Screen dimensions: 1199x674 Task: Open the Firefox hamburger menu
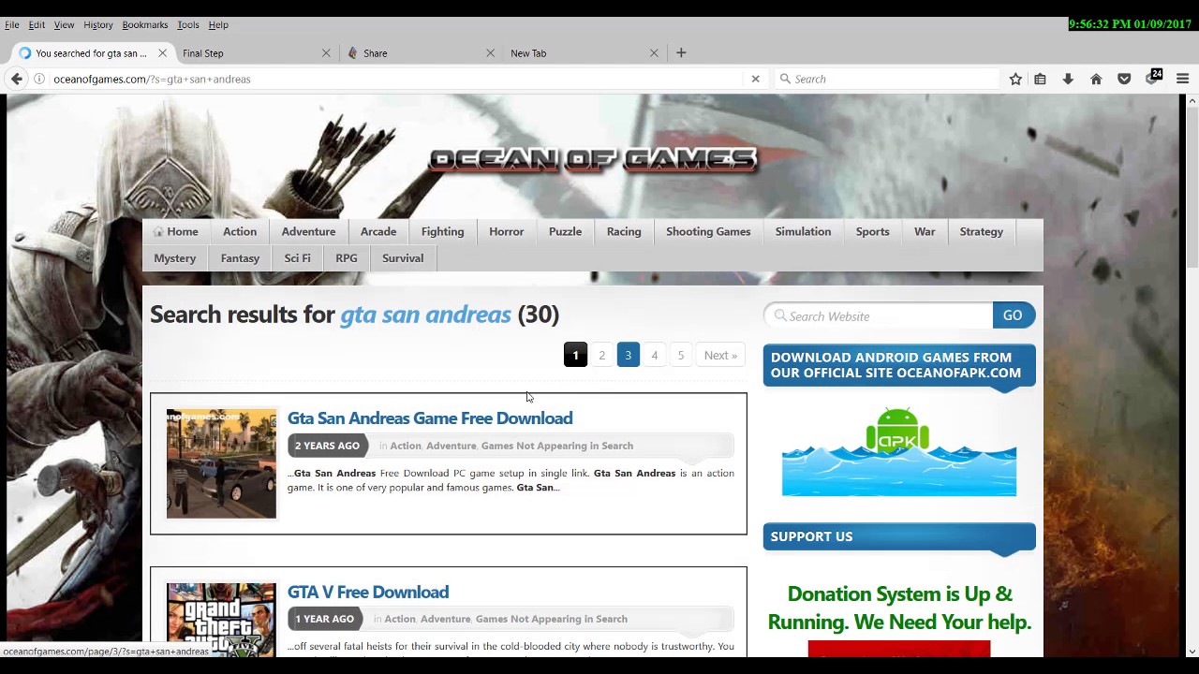(x=1182, y=80)
